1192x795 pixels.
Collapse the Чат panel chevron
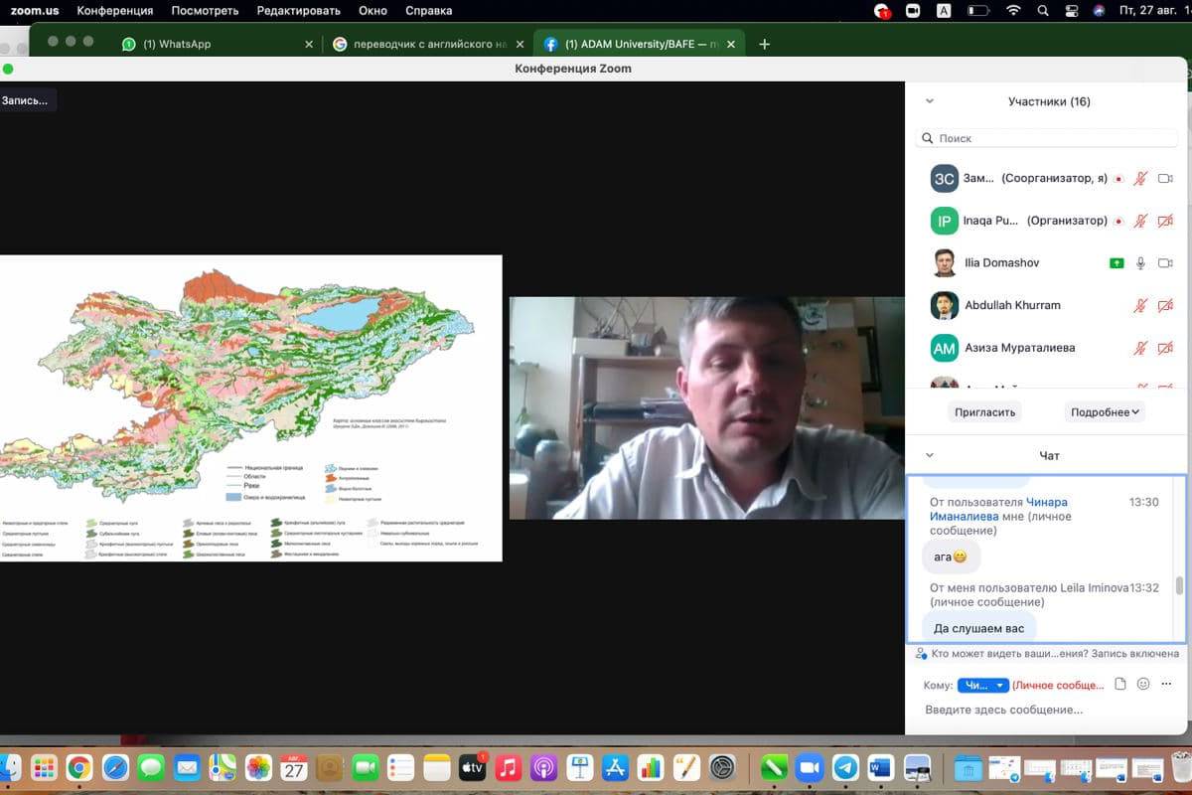tap(930, 455)
